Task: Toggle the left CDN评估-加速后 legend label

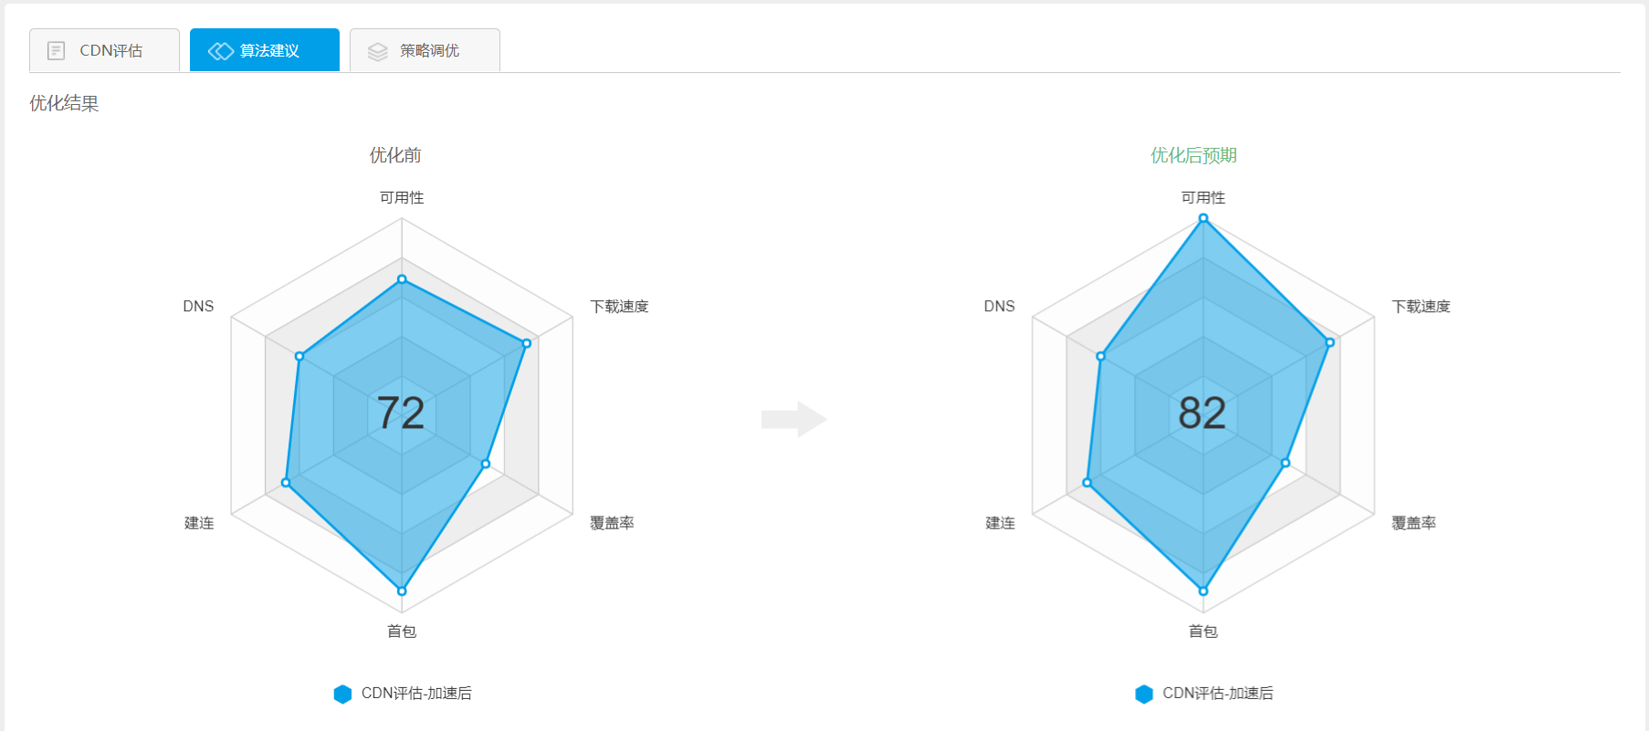Action: 416,694
